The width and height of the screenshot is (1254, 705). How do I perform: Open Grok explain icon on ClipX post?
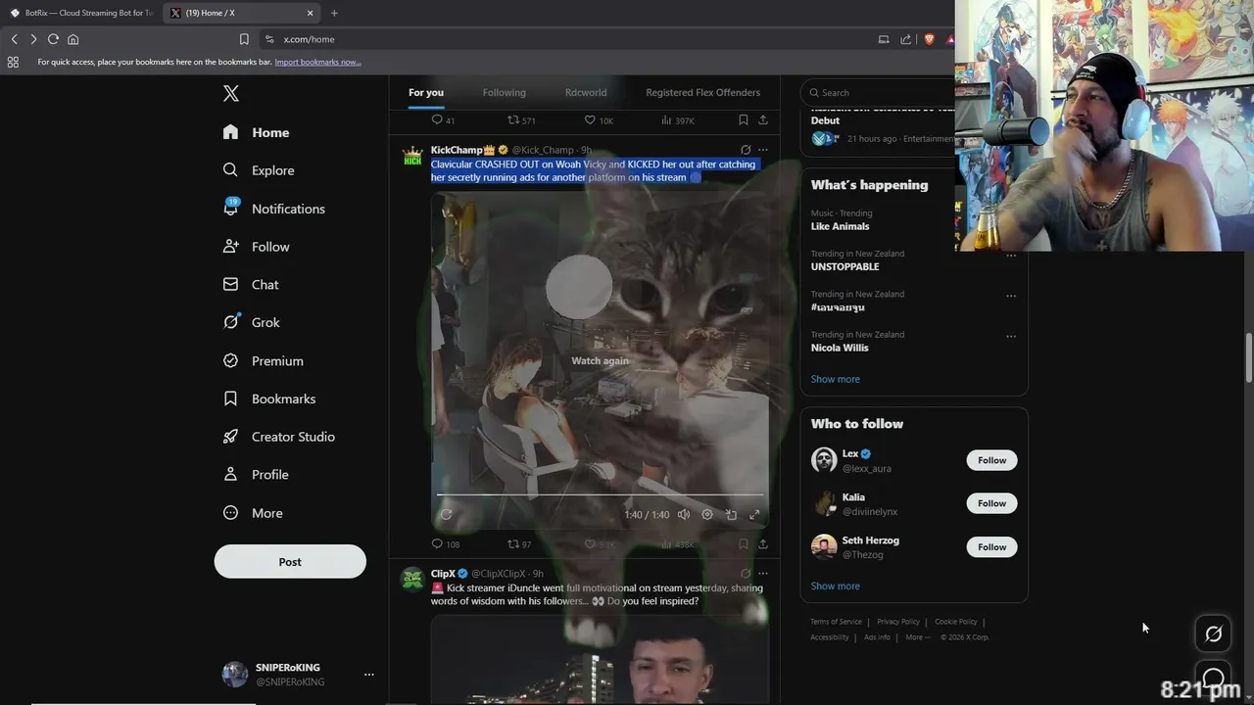pos(746,574)
